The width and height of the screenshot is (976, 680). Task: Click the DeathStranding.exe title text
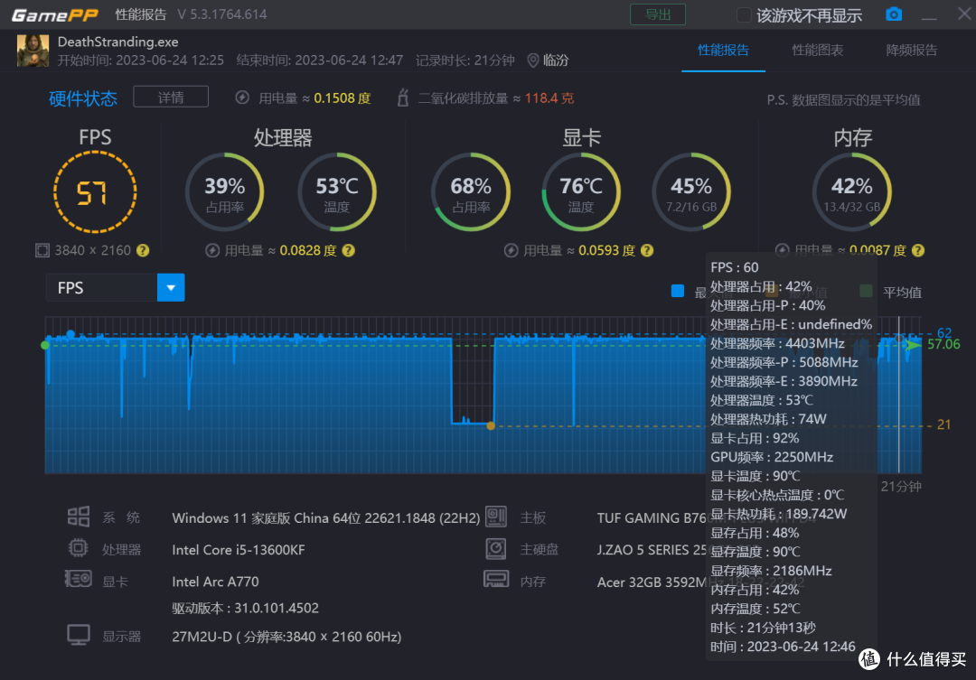pos(117,42)
